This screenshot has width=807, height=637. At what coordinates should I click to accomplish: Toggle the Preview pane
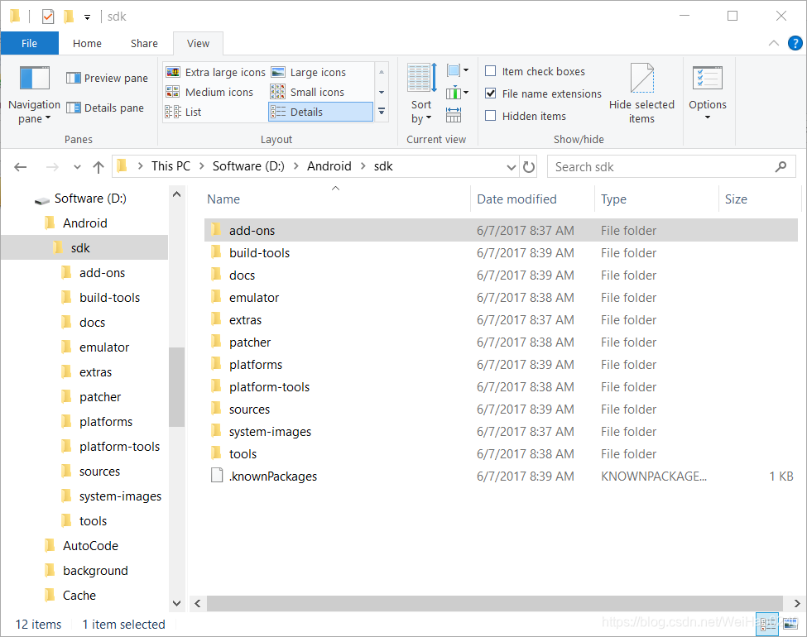pos(107,79)
